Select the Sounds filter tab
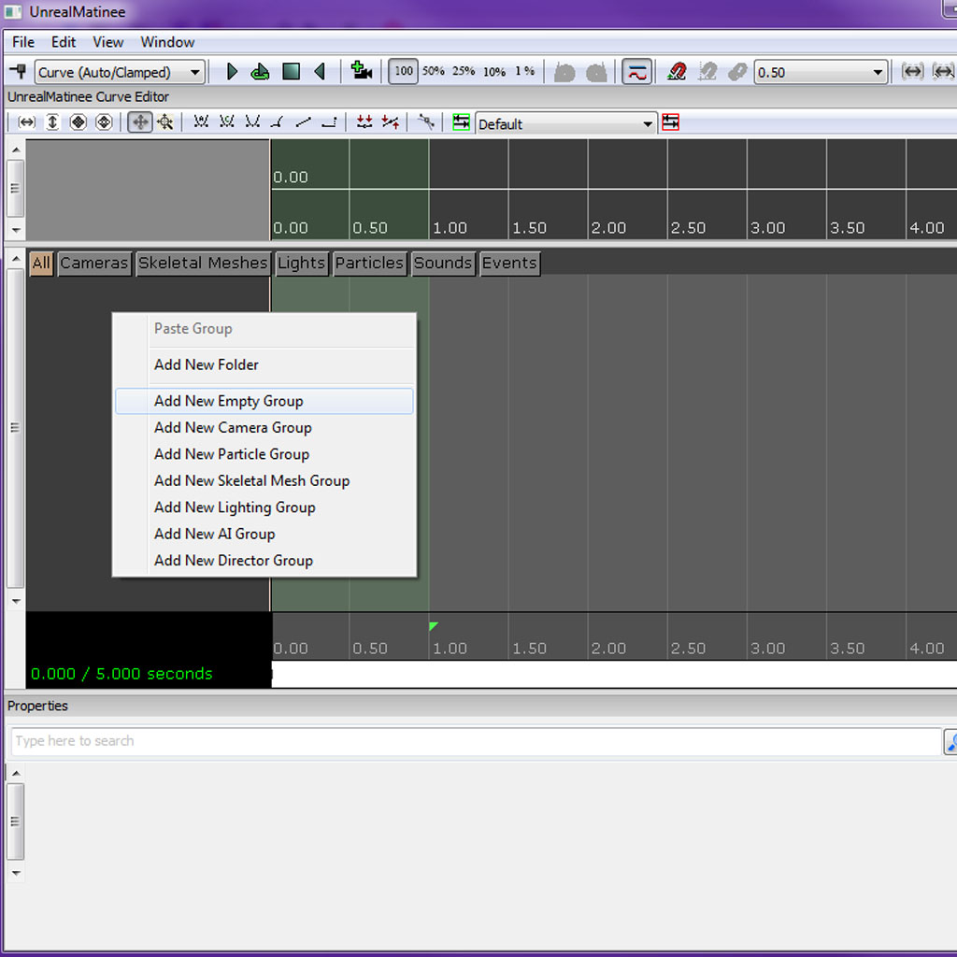 (x=443, y=263)
